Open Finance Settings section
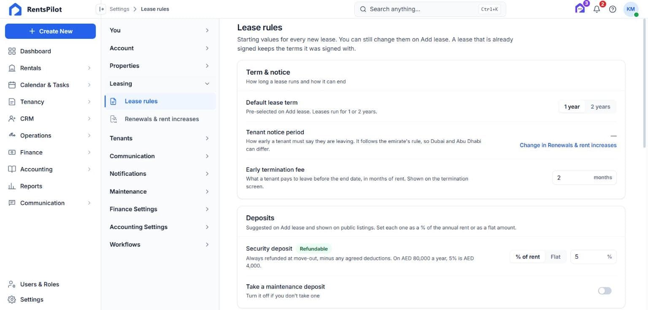Image resolution: width=648 pixels, height=310 pixels. 160,209
